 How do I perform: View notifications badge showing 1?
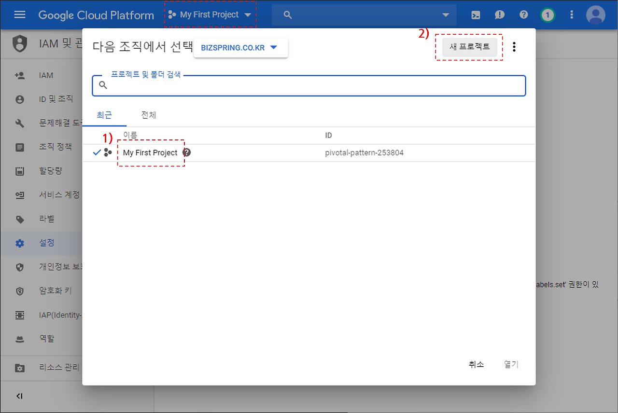(x=548, y=15)
